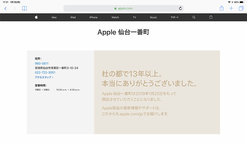Select text mentioning apple.com/jp

pyautogui.click(x=135, y=114)
